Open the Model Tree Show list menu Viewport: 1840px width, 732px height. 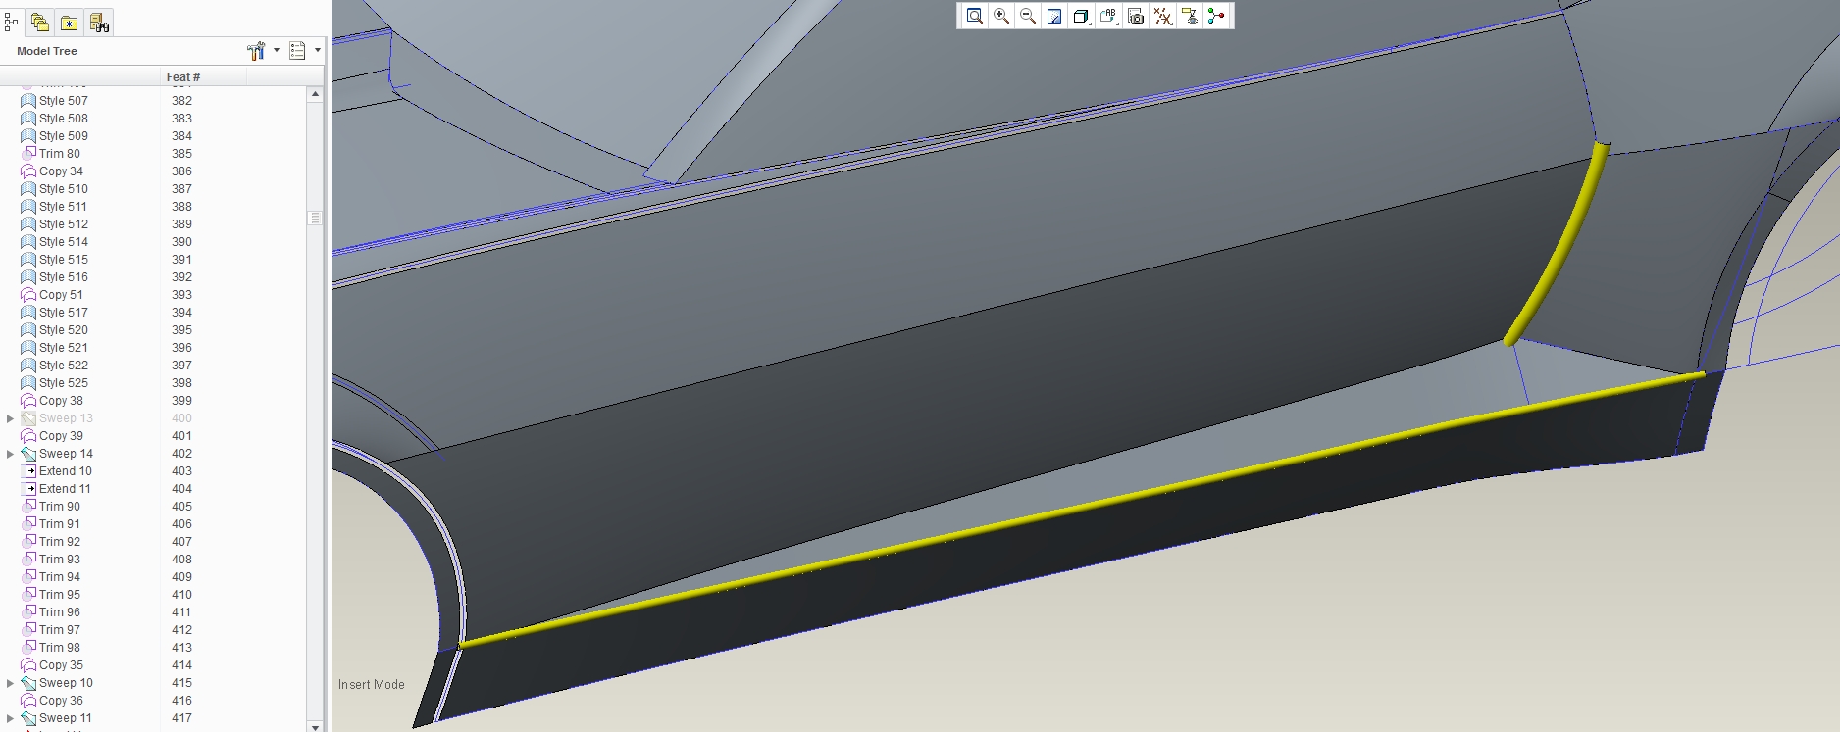tap(298, 51)
